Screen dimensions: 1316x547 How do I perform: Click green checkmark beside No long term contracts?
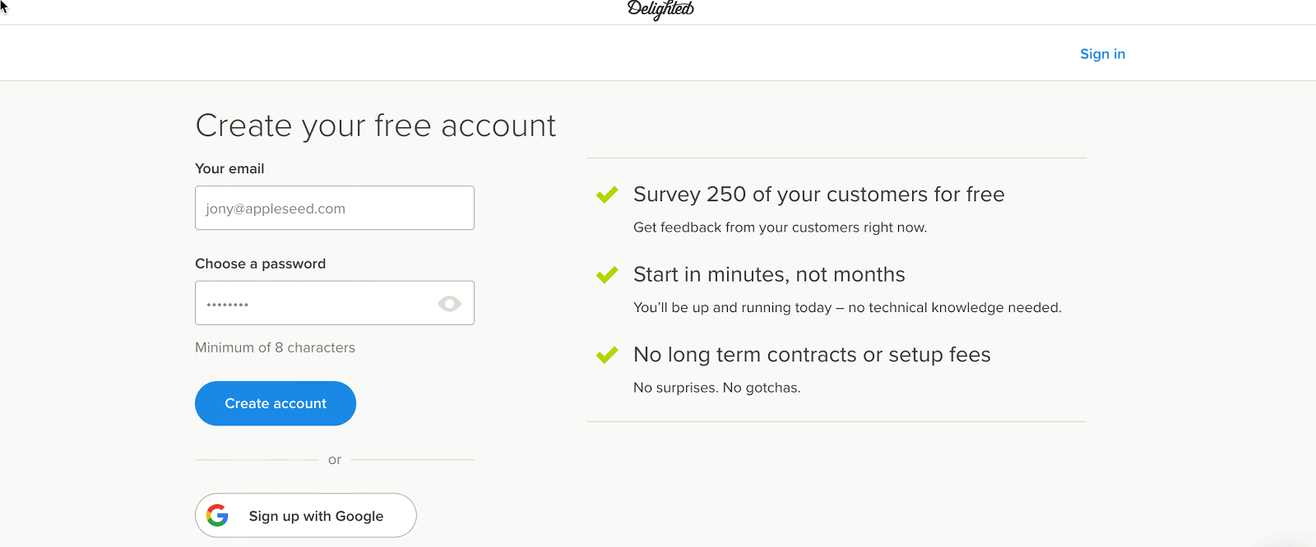coord(607,355)
